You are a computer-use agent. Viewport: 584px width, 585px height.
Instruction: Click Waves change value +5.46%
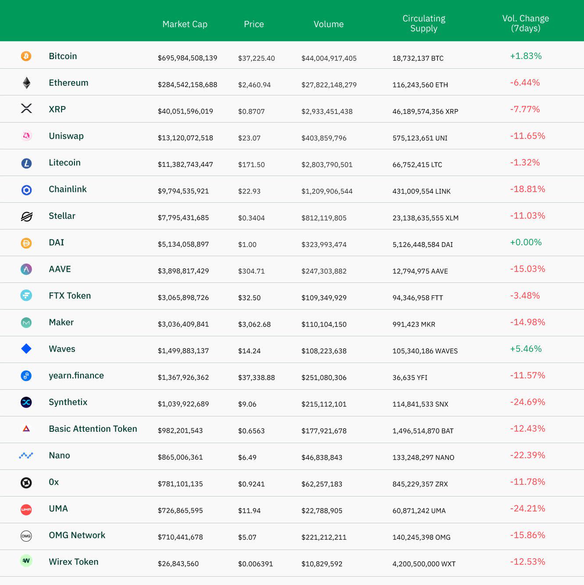tap(526, 349)
